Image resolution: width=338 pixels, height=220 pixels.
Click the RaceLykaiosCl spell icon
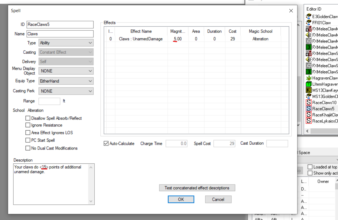point(309,121)
